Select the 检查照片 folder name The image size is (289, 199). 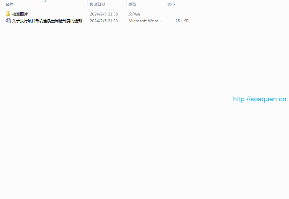[x=20, y=14]
